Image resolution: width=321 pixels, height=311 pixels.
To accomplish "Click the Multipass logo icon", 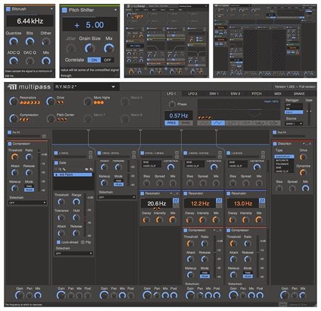I will click(12, 87).
